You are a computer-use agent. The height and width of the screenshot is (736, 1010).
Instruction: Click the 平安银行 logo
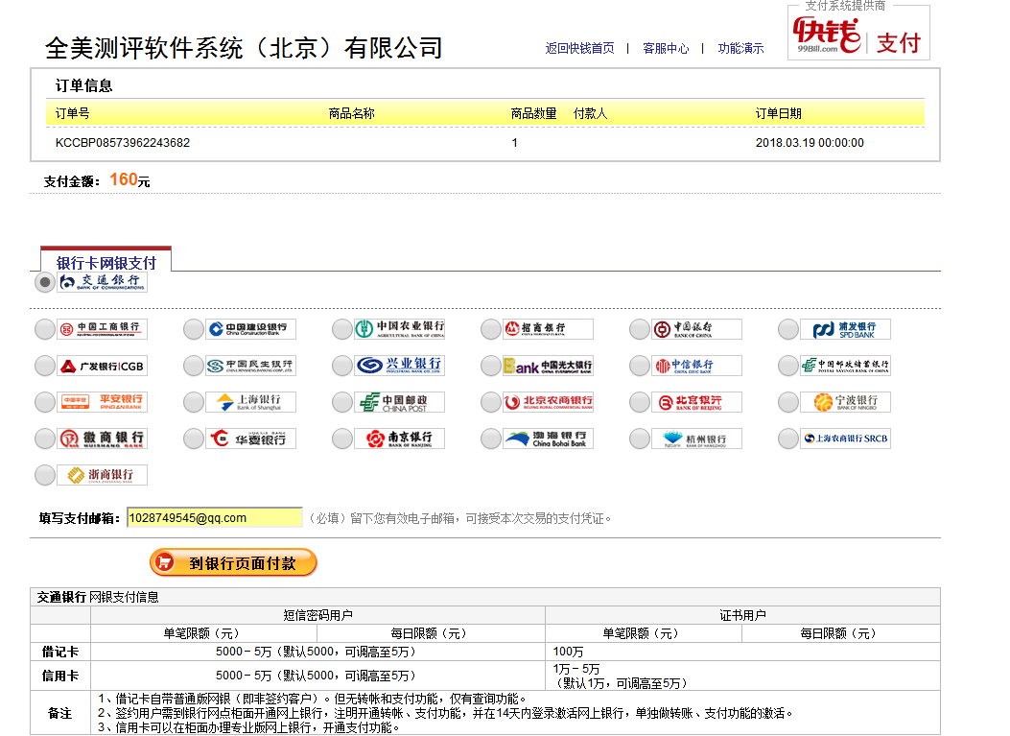click(x=102, y=402)
